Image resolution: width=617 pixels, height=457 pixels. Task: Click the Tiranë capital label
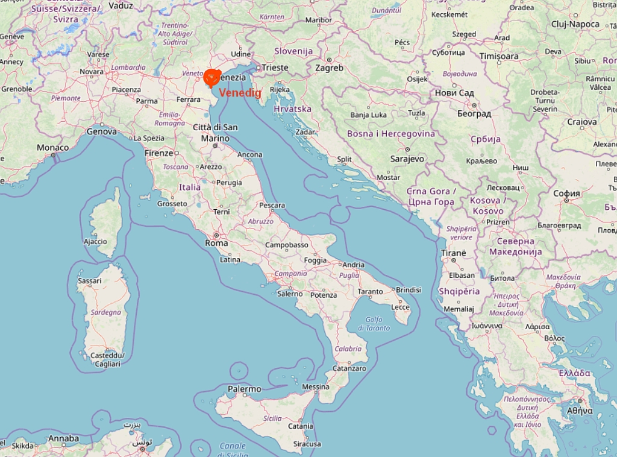[x=453, y=253]
